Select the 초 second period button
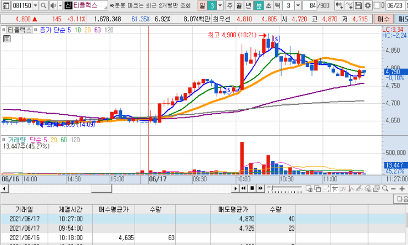Viewport: 408px width, 245px height. [269, 5]
